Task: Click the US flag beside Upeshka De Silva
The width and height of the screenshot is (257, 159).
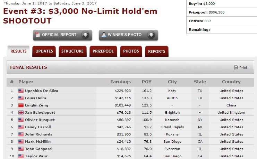Action: (x=21, y=91)
